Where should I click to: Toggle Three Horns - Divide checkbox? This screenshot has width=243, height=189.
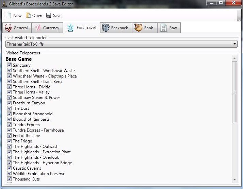click(9, 86)
